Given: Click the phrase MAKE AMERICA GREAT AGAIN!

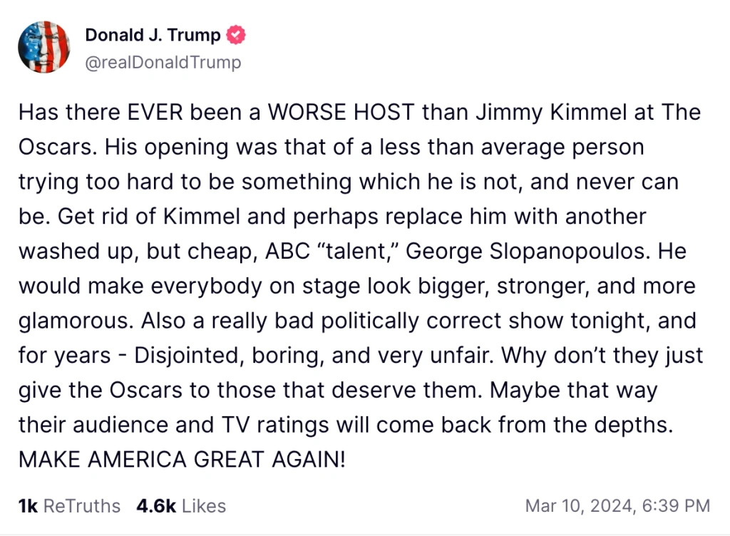Looking at the screenshot, I should click(182, 459).
